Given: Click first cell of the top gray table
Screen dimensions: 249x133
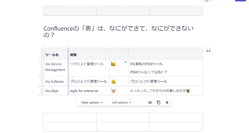Looking at the screenshot, I should [x=70, y=11].
